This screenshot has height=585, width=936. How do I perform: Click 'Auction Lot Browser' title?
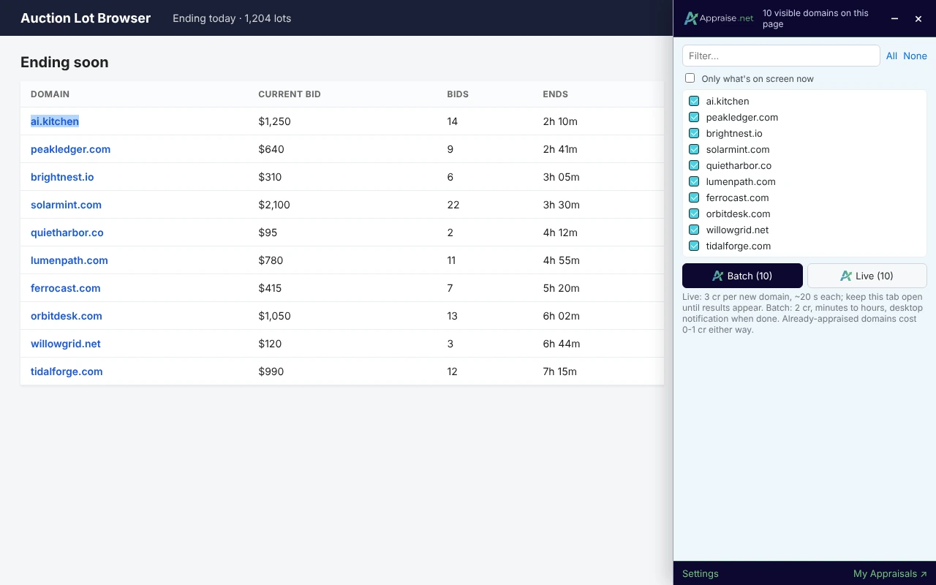[x=86, y=18]
